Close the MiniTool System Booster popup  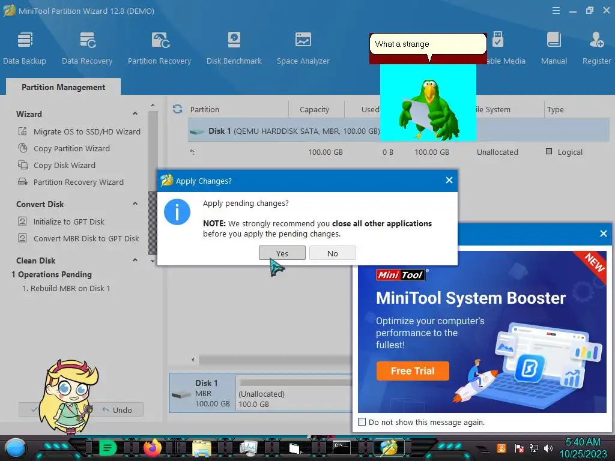coord(604,234)
